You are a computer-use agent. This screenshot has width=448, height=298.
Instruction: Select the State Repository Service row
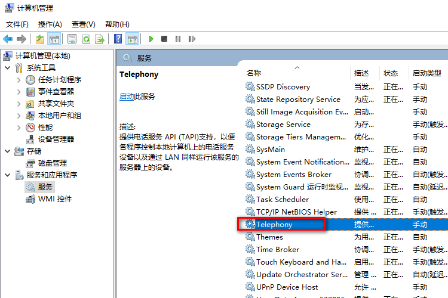point(346,100)
